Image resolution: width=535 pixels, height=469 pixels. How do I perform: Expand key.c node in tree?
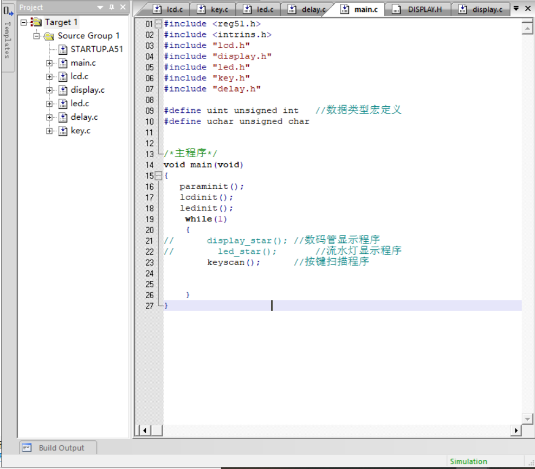coord(49,131)
